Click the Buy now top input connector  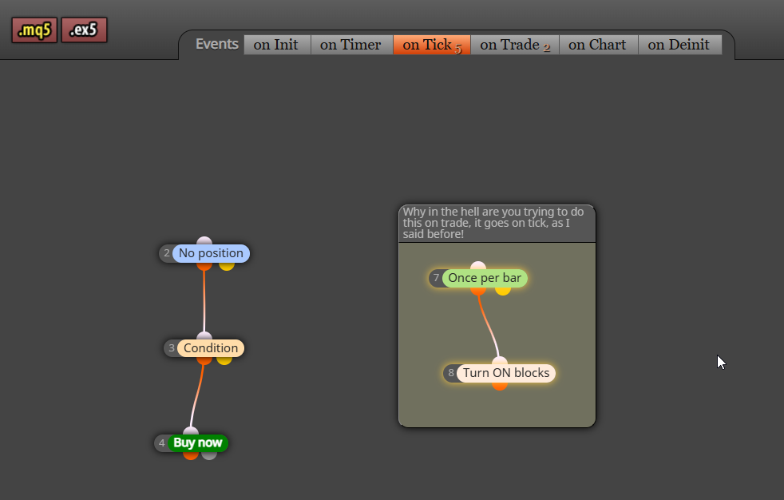[x=191, y=431]
